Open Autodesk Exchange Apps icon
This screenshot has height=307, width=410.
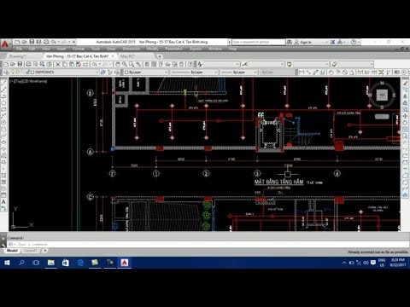pyautogui.click(x=332, y=42)
